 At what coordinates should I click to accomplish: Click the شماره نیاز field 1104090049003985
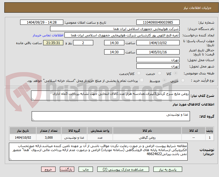158,22
